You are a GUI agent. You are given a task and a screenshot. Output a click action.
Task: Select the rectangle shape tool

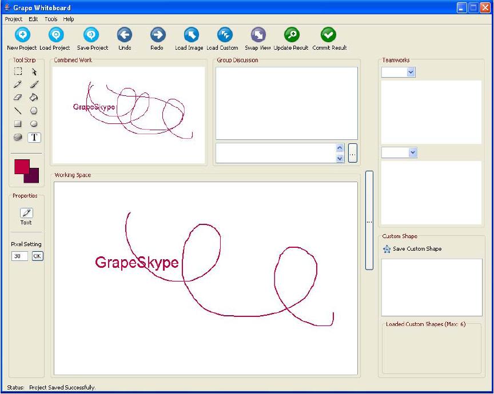[18, 124]
